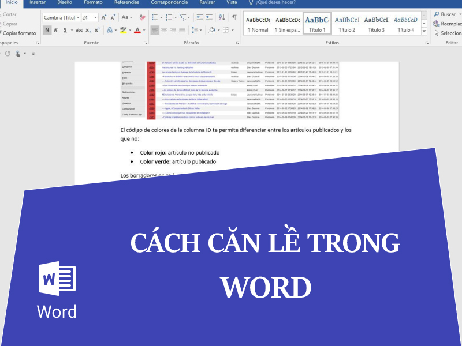Toggle strikethrough (abc) formatting
The height and width of the screenshot is (346, 462).
point(79,30)
